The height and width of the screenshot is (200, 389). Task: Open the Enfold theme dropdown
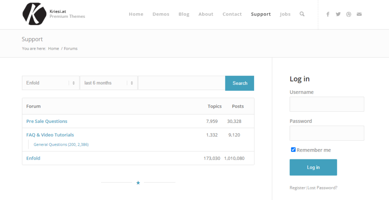tap(51, 83)
